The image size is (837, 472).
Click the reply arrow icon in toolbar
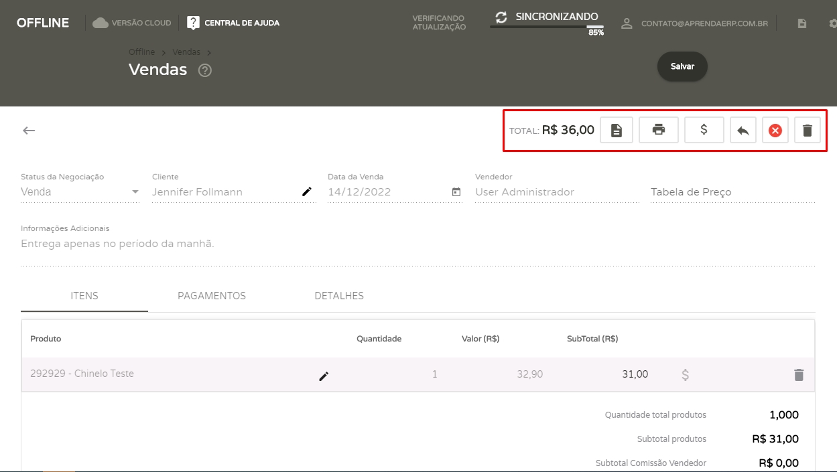coord(743,131)
